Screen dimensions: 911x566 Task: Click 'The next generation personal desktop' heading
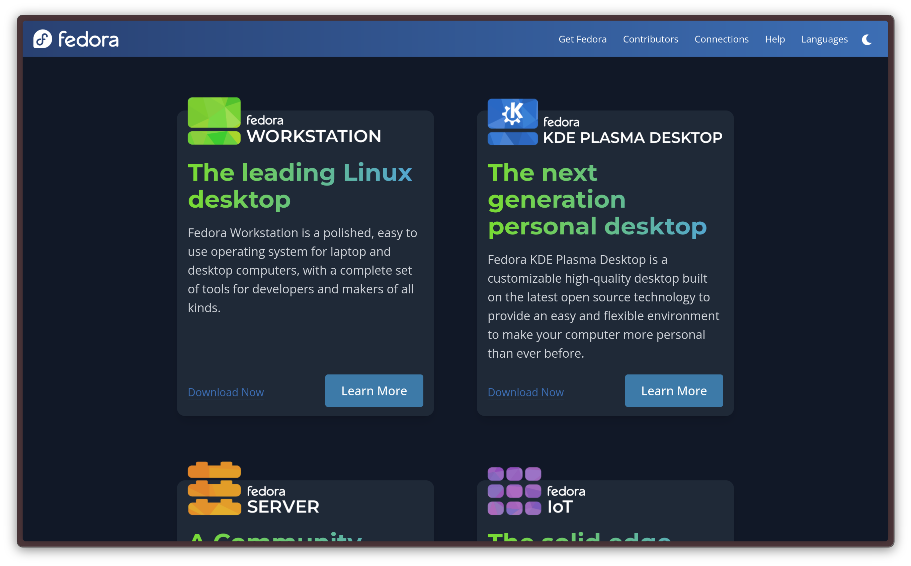[597, 200]
